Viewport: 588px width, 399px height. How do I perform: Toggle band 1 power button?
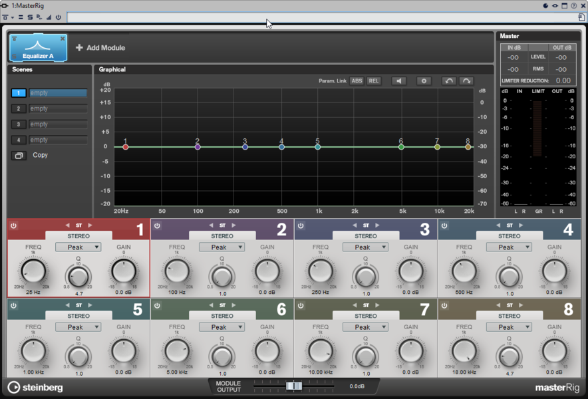tap(13, 226)
